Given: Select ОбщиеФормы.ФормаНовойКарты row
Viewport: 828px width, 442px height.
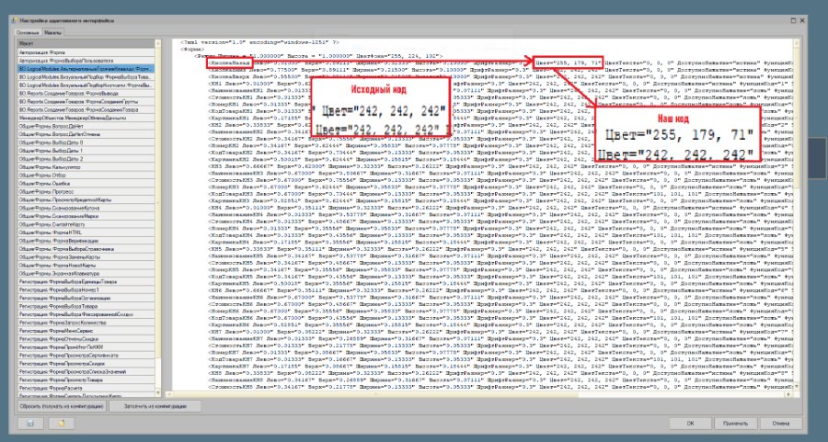Looking at the screenshot, I should tap(86, 266).
